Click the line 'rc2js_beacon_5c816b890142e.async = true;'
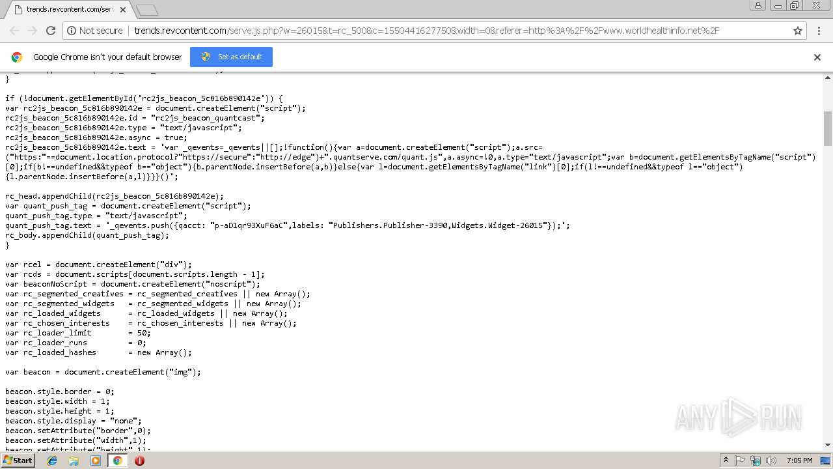Screen dimensions: 833x469 (x=96, y=137)
